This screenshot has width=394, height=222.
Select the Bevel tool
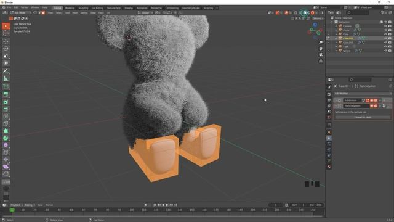coord(6,109)
